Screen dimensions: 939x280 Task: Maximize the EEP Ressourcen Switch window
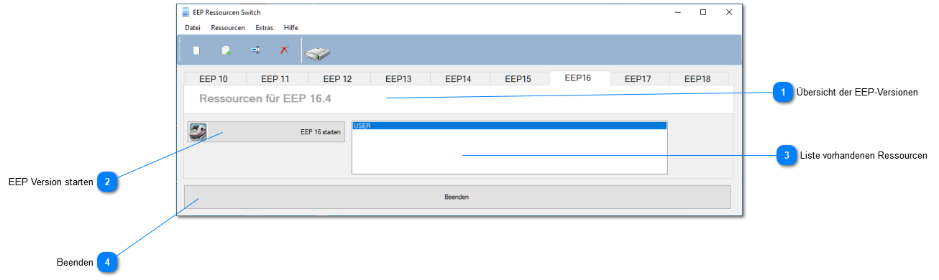pyautogui.click(x=703, y=12)
